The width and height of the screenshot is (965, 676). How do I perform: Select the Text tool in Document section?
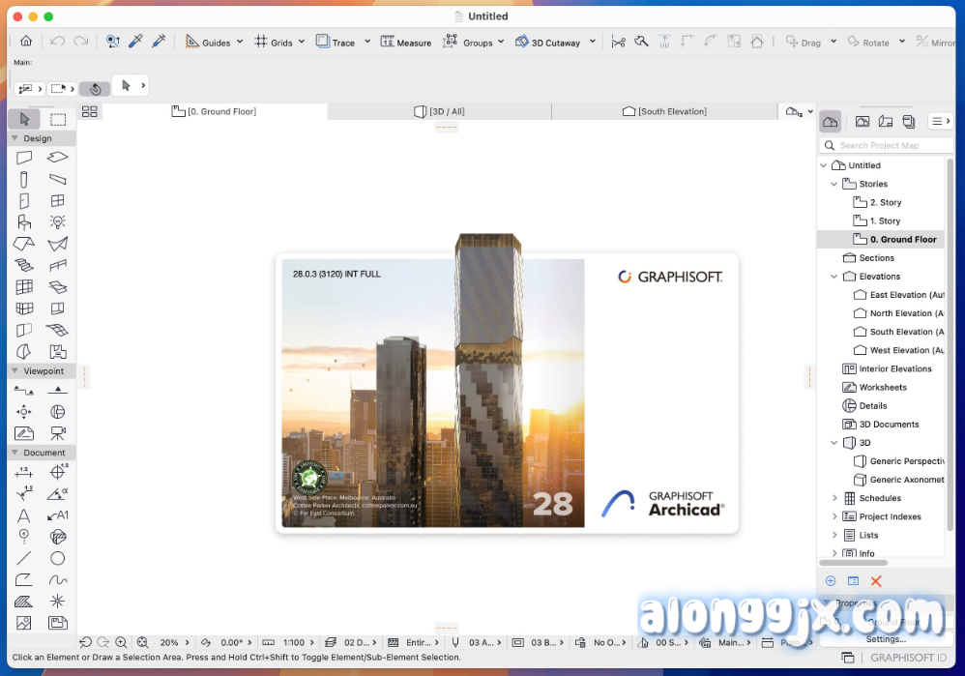(x=24, y=515)
